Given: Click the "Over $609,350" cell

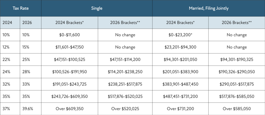Looking at the screenshot, I should coord(70,109).
